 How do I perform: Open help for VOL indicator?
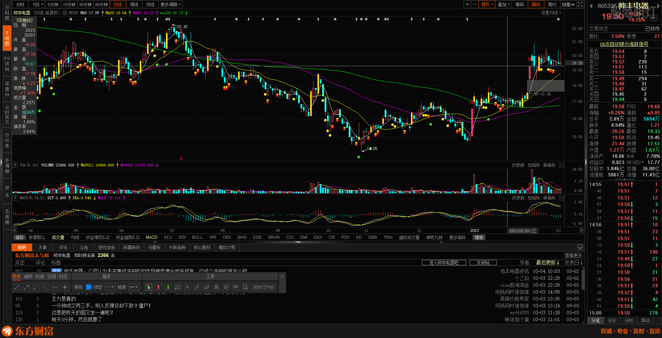(x=15, y=165)
